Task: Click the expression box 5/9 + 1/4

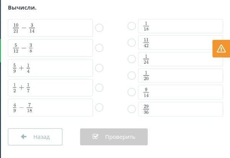Action: (50, 68)
